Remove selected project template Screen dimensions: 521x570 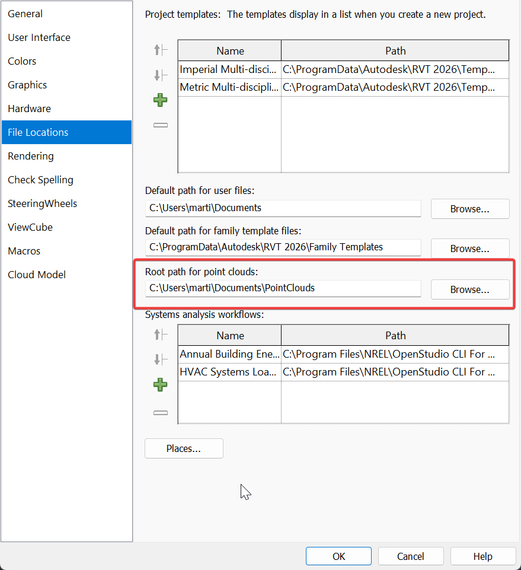[160, 125]
